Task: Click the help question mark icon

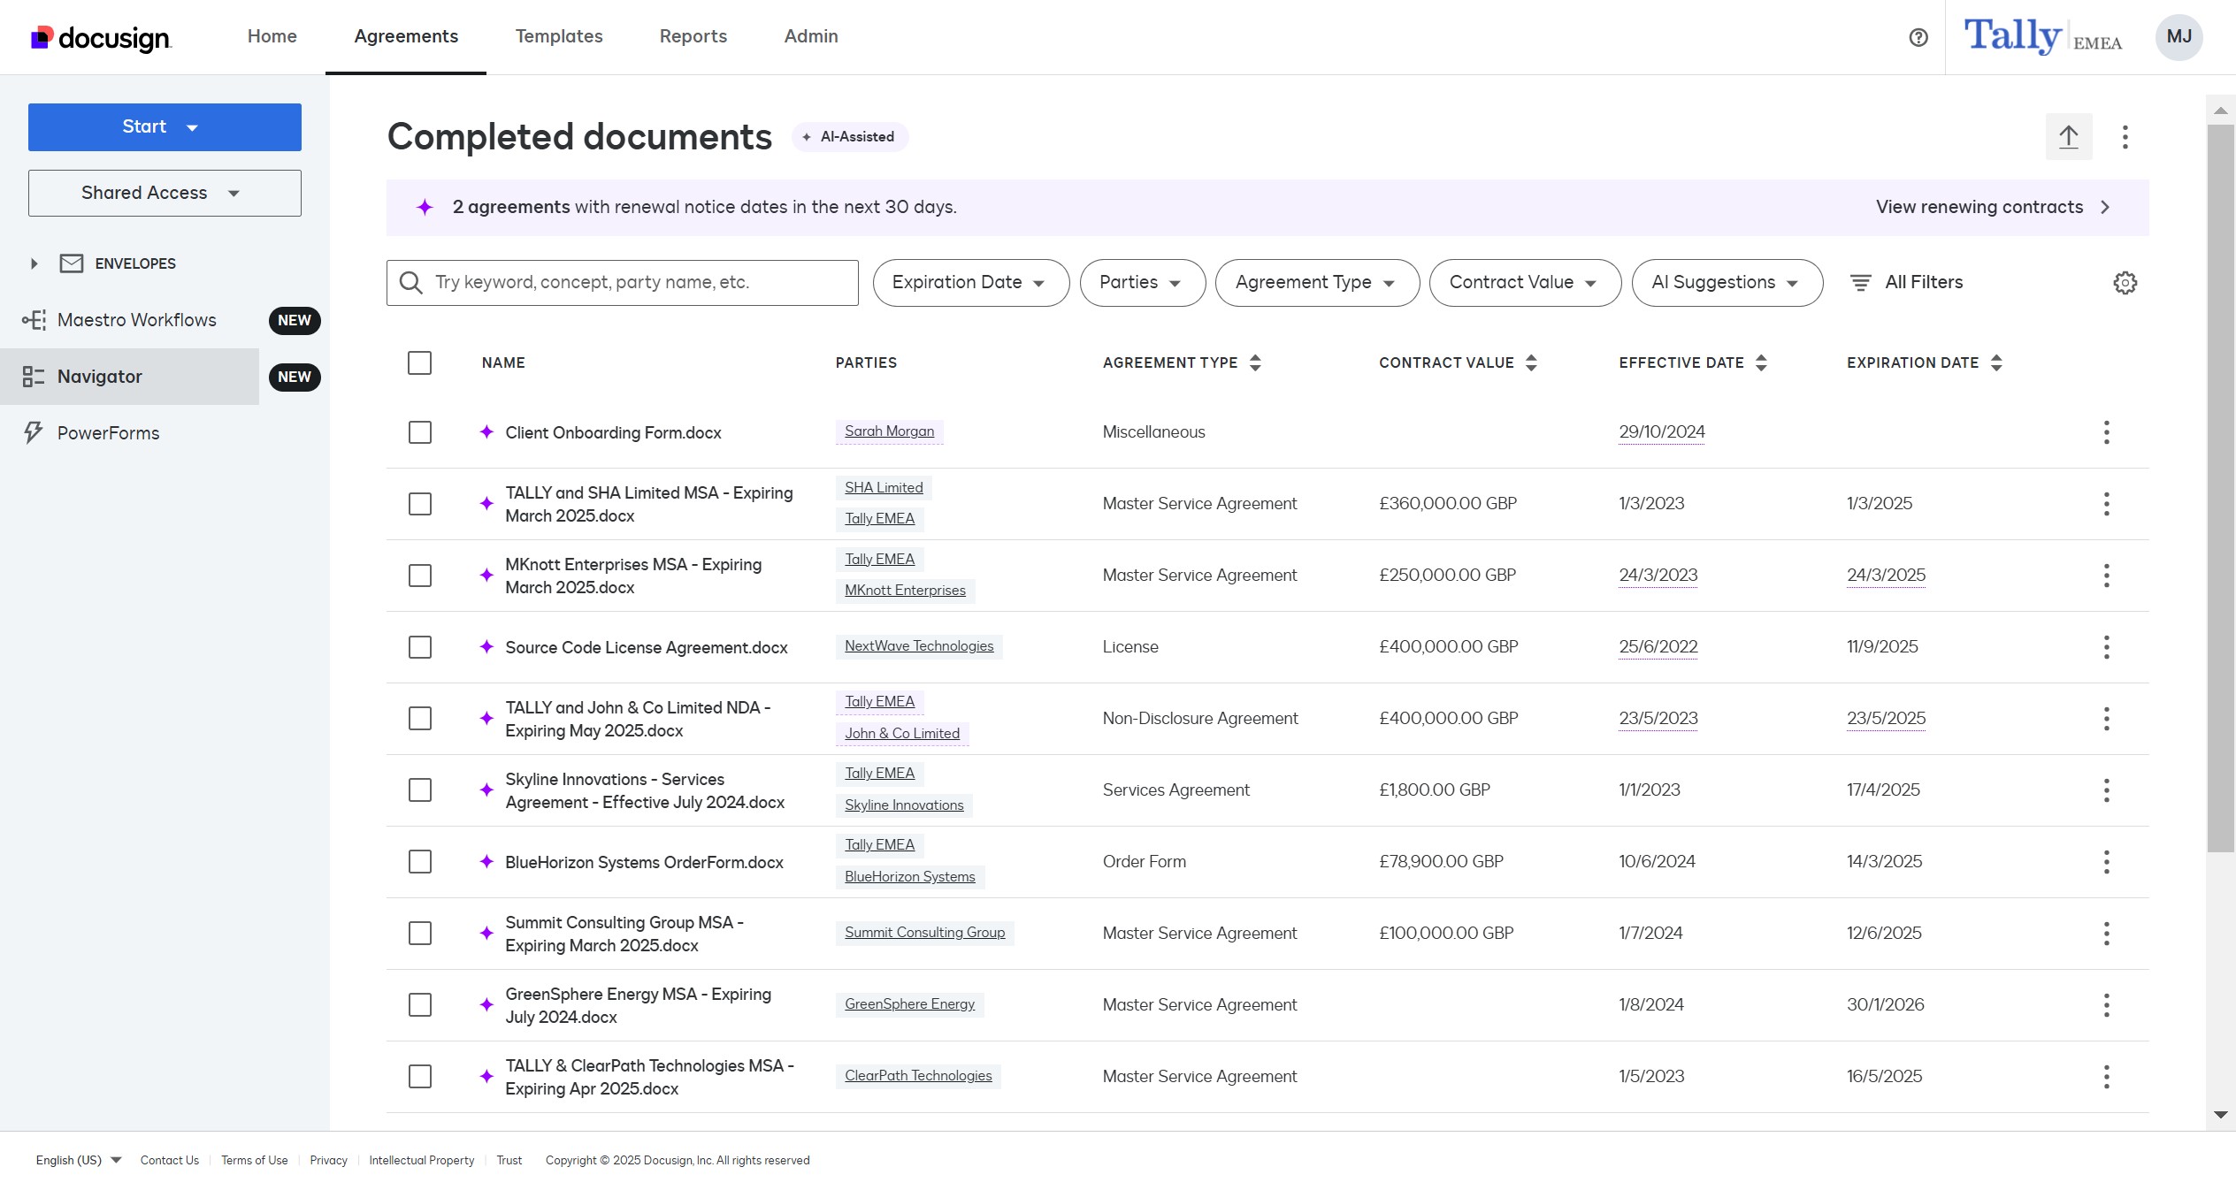Action: pyautogui.click(x=1918, y=37)
